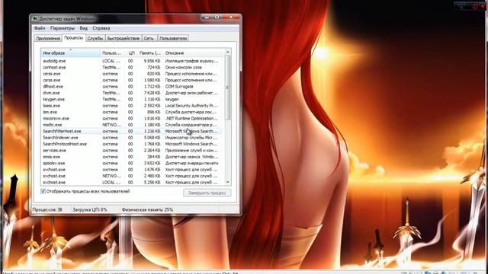Click the process list scroll-down arrow
The image size is (488, 274).
coord(228,182)
